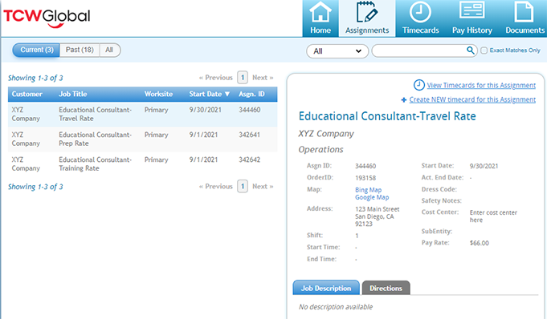This screenshot has width=547, height=319.
Task: Sort by Job Title column header
Action: [73, 94]
